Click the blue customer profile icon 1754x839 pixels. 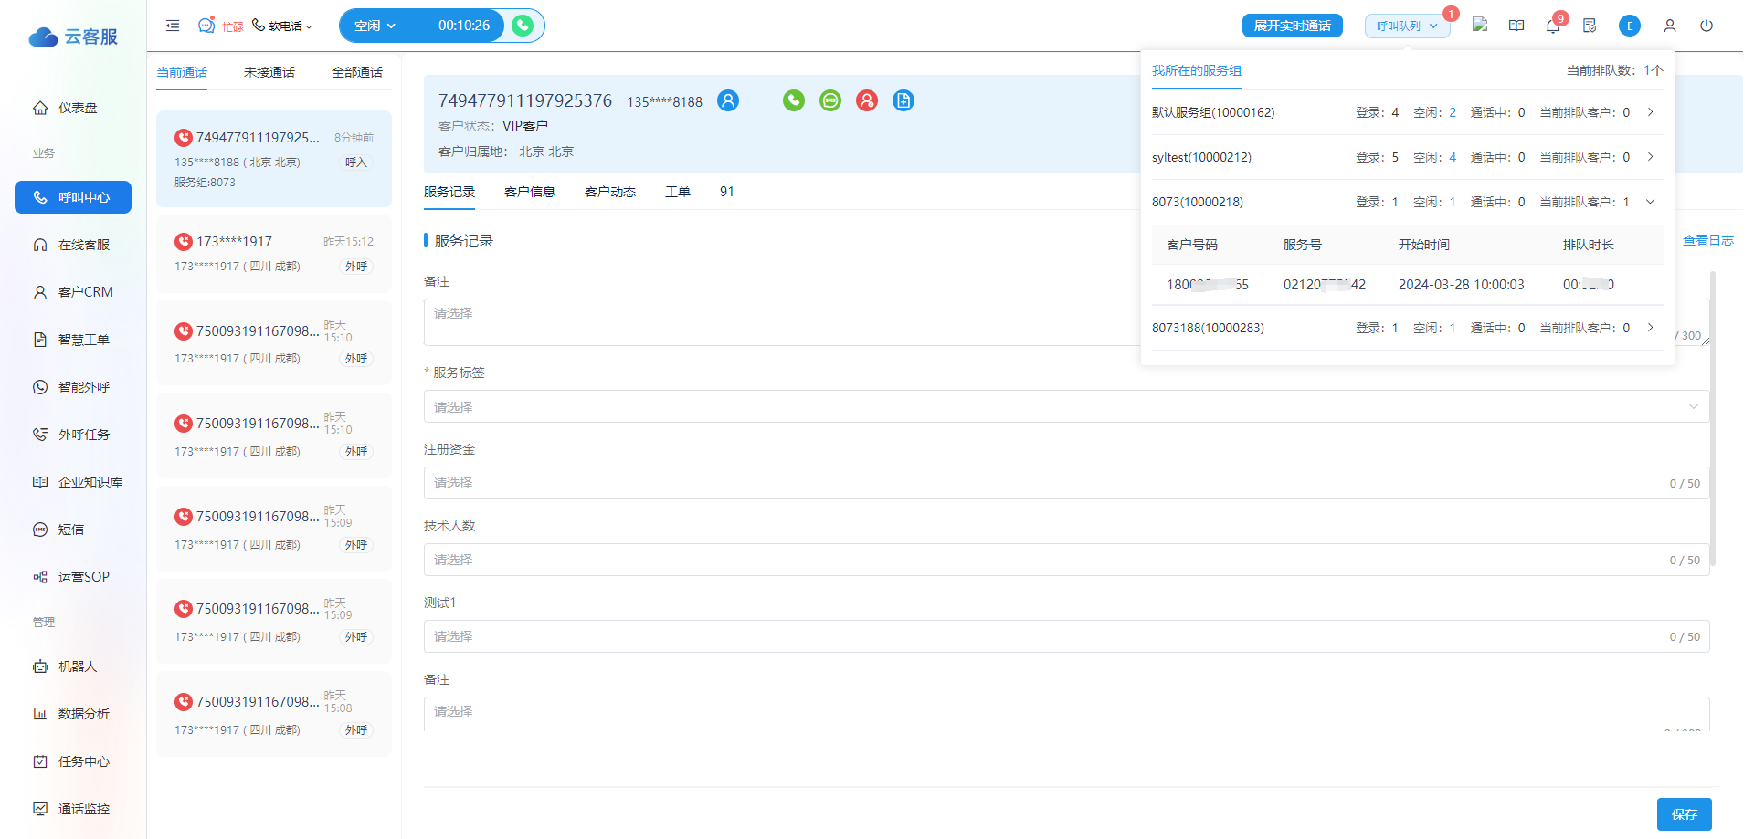(728, 100)
